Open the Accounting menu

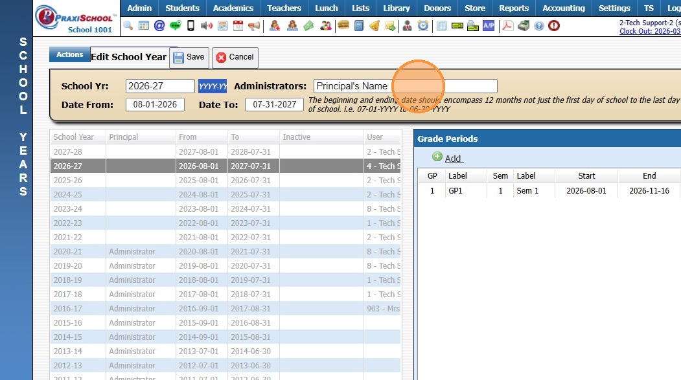coord(564,8)
